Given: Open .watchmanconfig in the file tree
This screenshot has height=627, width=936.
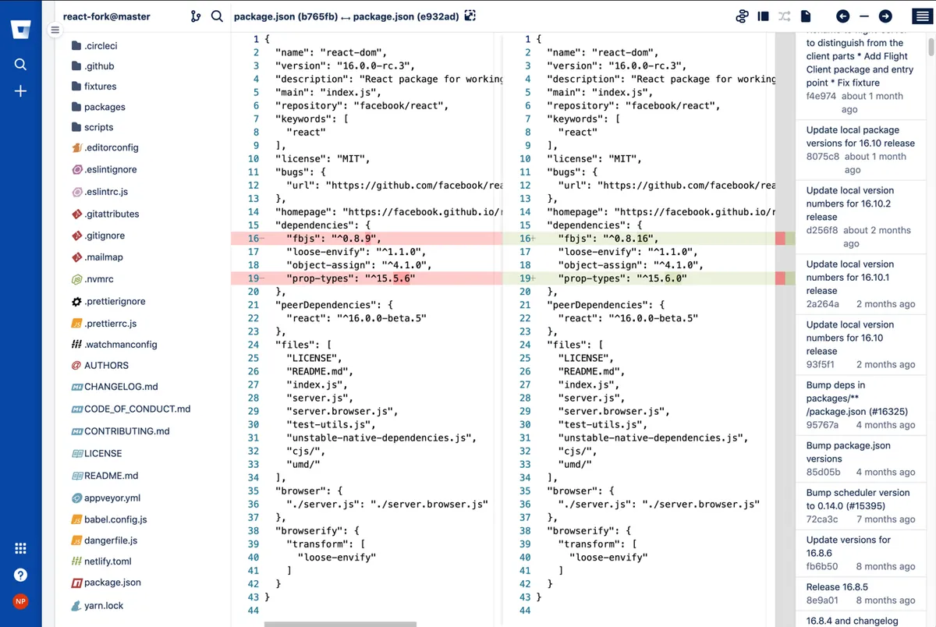Looking at the screenshot, I should tap(114, 345).
